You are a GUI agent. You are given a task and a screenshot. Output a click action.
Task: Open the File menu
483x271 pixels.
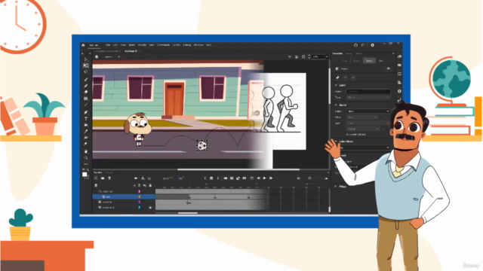108,45
